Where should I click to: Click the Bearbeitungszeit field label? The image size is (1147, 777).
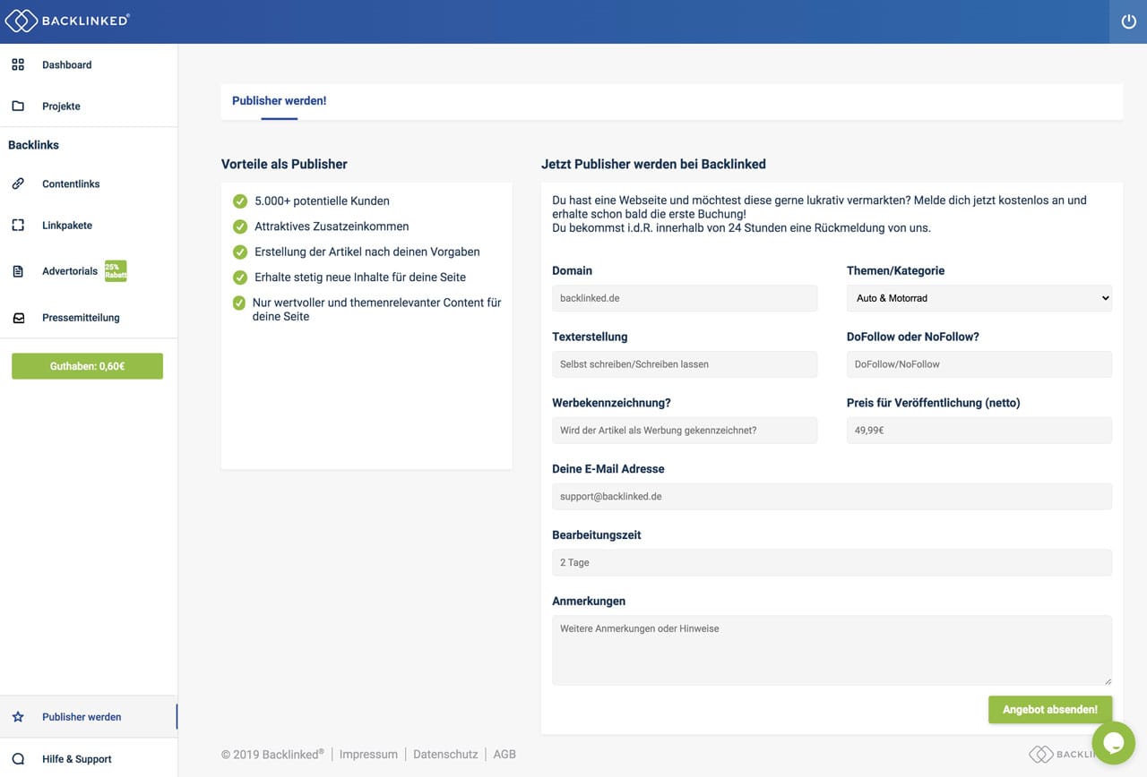tap(597, 535)
